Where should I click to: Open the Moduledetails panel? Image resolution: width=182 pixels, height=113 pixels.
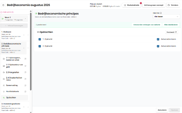coord(132,5)
